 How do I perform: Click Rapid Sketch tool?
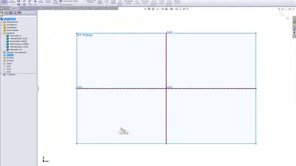(113, 2)
